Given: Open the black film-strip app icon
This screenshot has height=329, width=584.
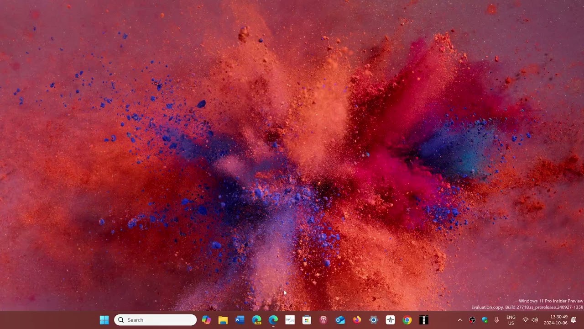Looking at the screenshot, I should (424, 320).
